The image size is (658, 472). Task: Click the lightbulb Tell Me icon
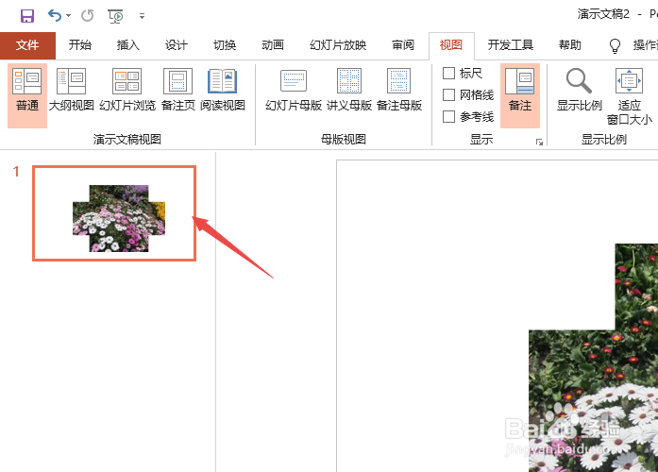(615, 45)
